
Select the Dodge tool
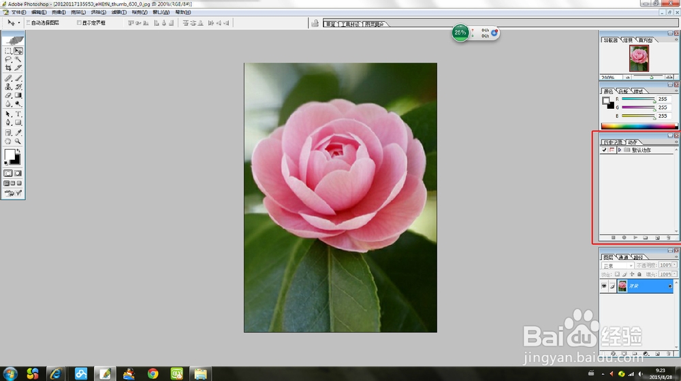[18, 104]
